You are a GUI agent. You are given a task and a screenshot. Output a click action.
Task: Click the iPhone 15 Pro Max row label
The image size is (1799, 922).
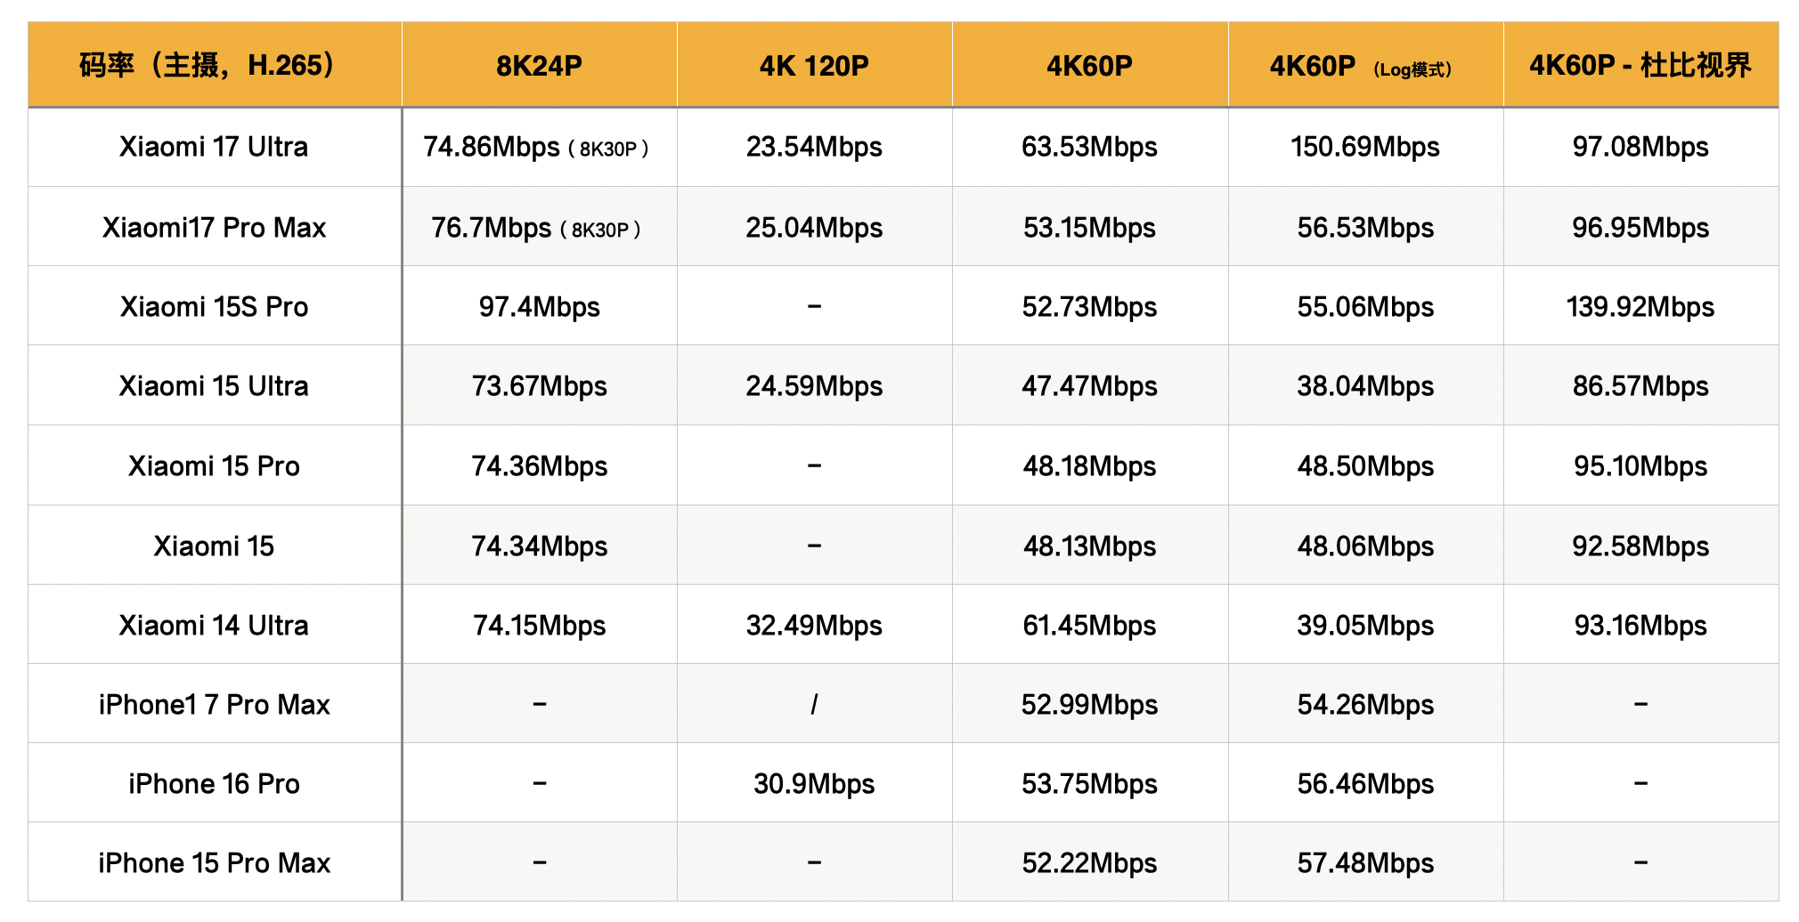pyautogui.click(x=215, y=862)
